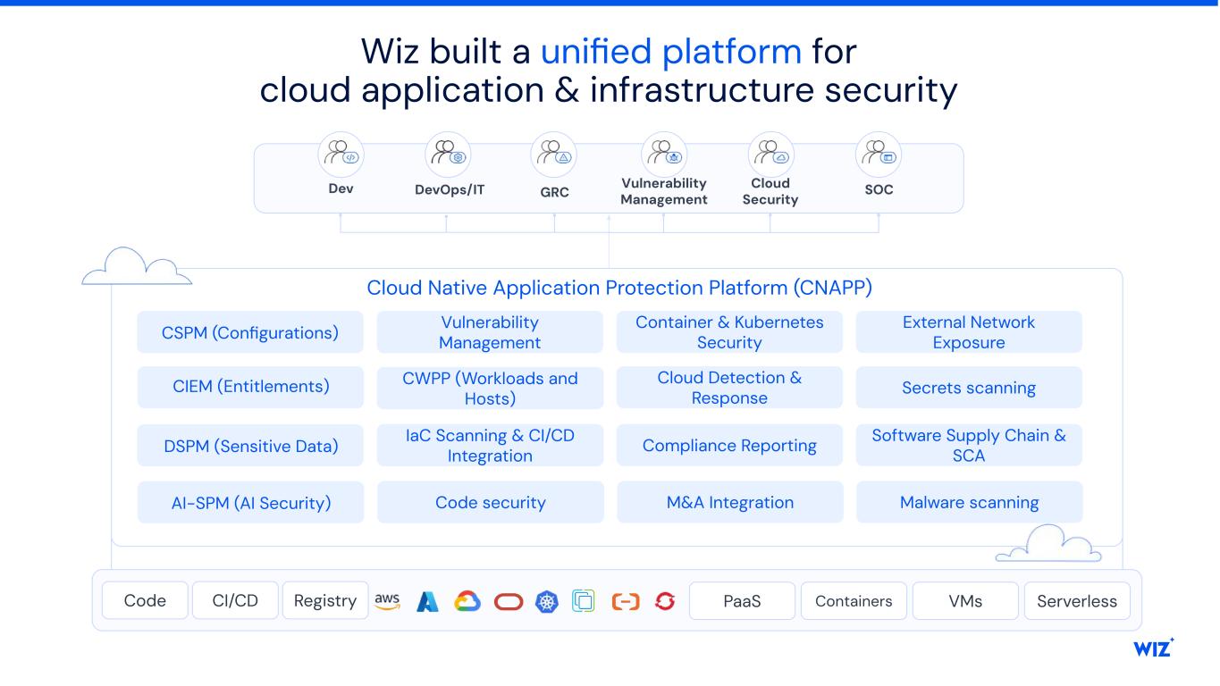This screenshot has height=686, width=1220.
Task: Click the VMware overlapping squares icon
Action: coord(583,601)
